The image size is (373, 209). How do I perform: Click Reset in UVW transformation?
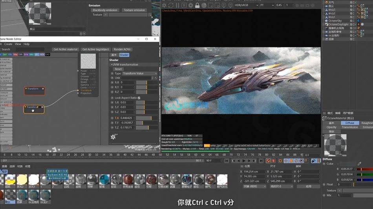[118, 69]
